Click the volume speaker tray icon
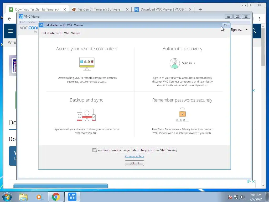 (x=242, y=197)
